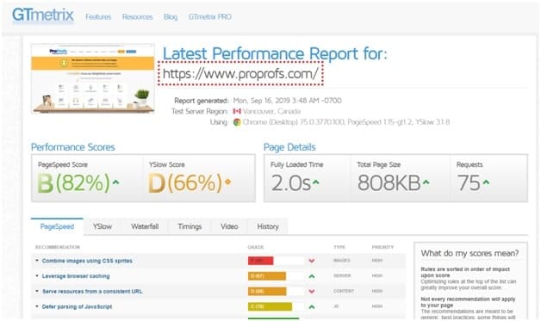The height and width of the screenshot is (321, 541).
Task: Click the GRADE column header
Action: point(256,247)
